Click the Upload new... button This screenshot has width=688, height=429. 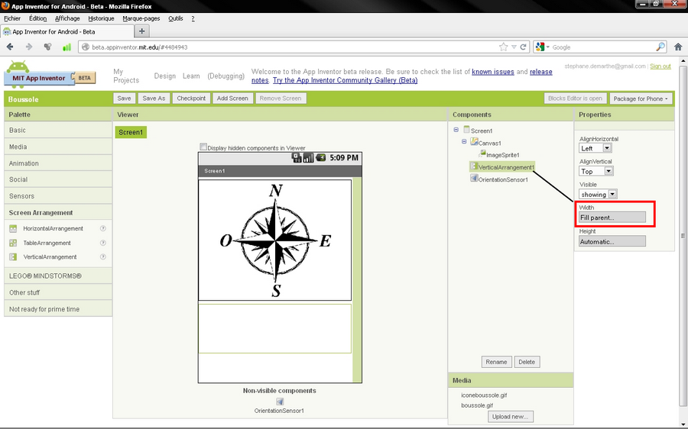tap(511, 417)
